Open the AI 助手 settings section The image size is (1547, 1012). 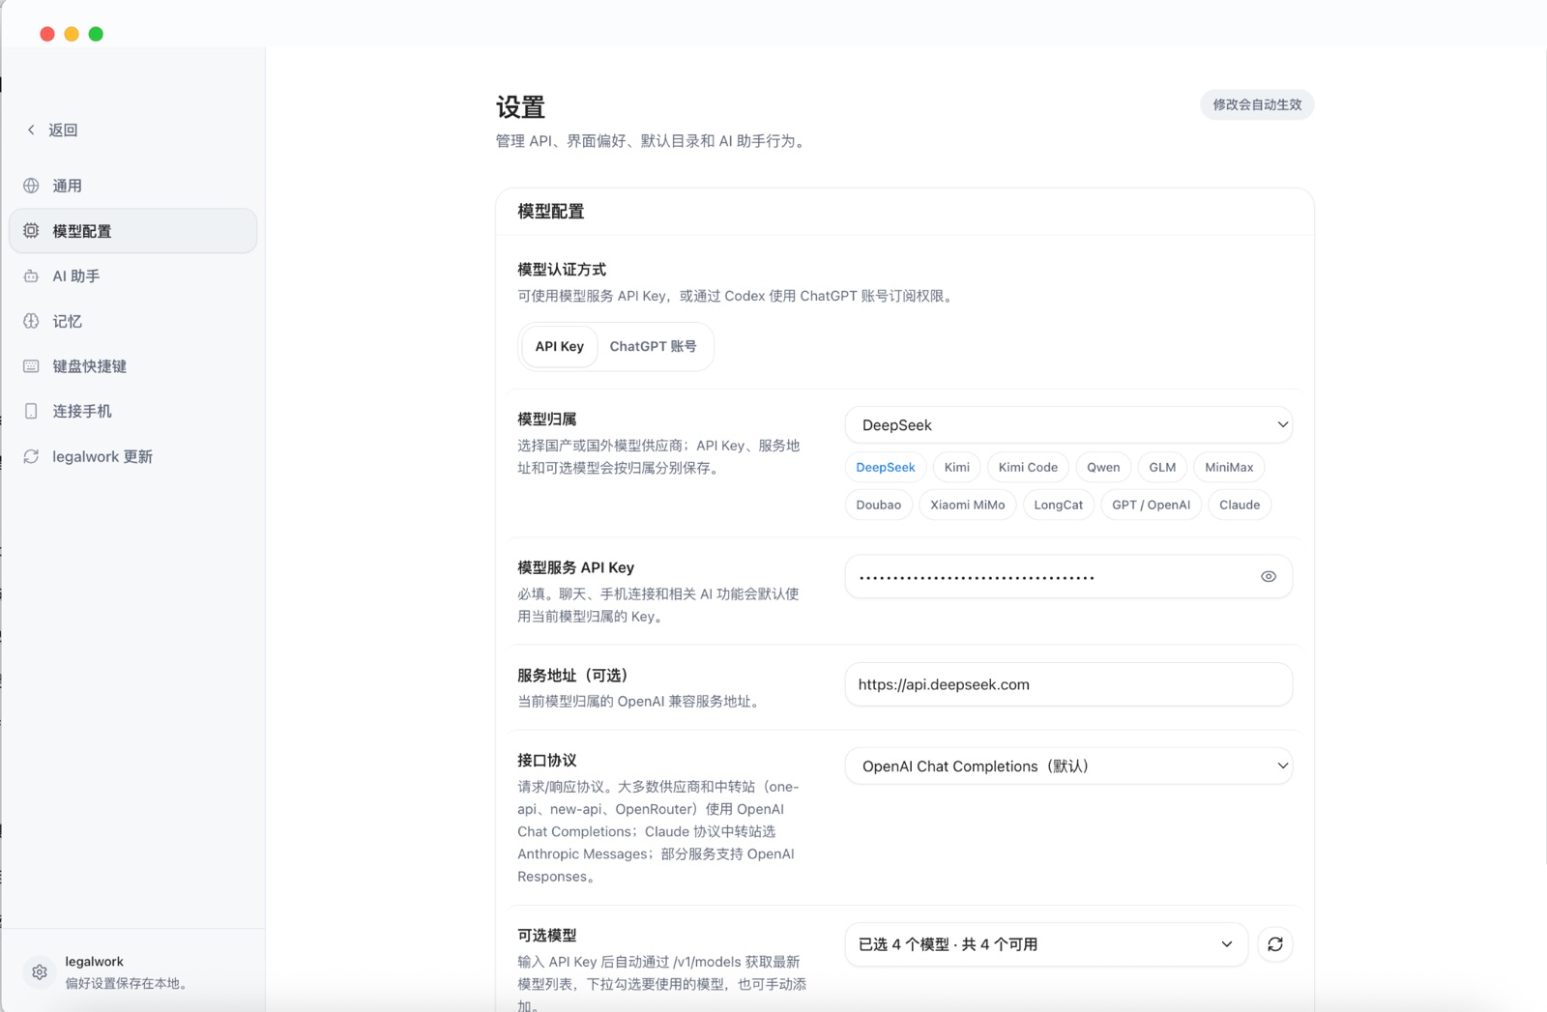click(x=133, y=276)
